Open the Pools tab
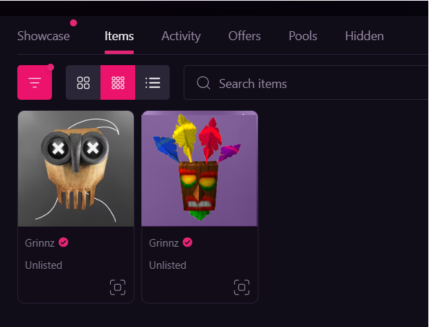 pyautogui.click(x=303, y=36)
